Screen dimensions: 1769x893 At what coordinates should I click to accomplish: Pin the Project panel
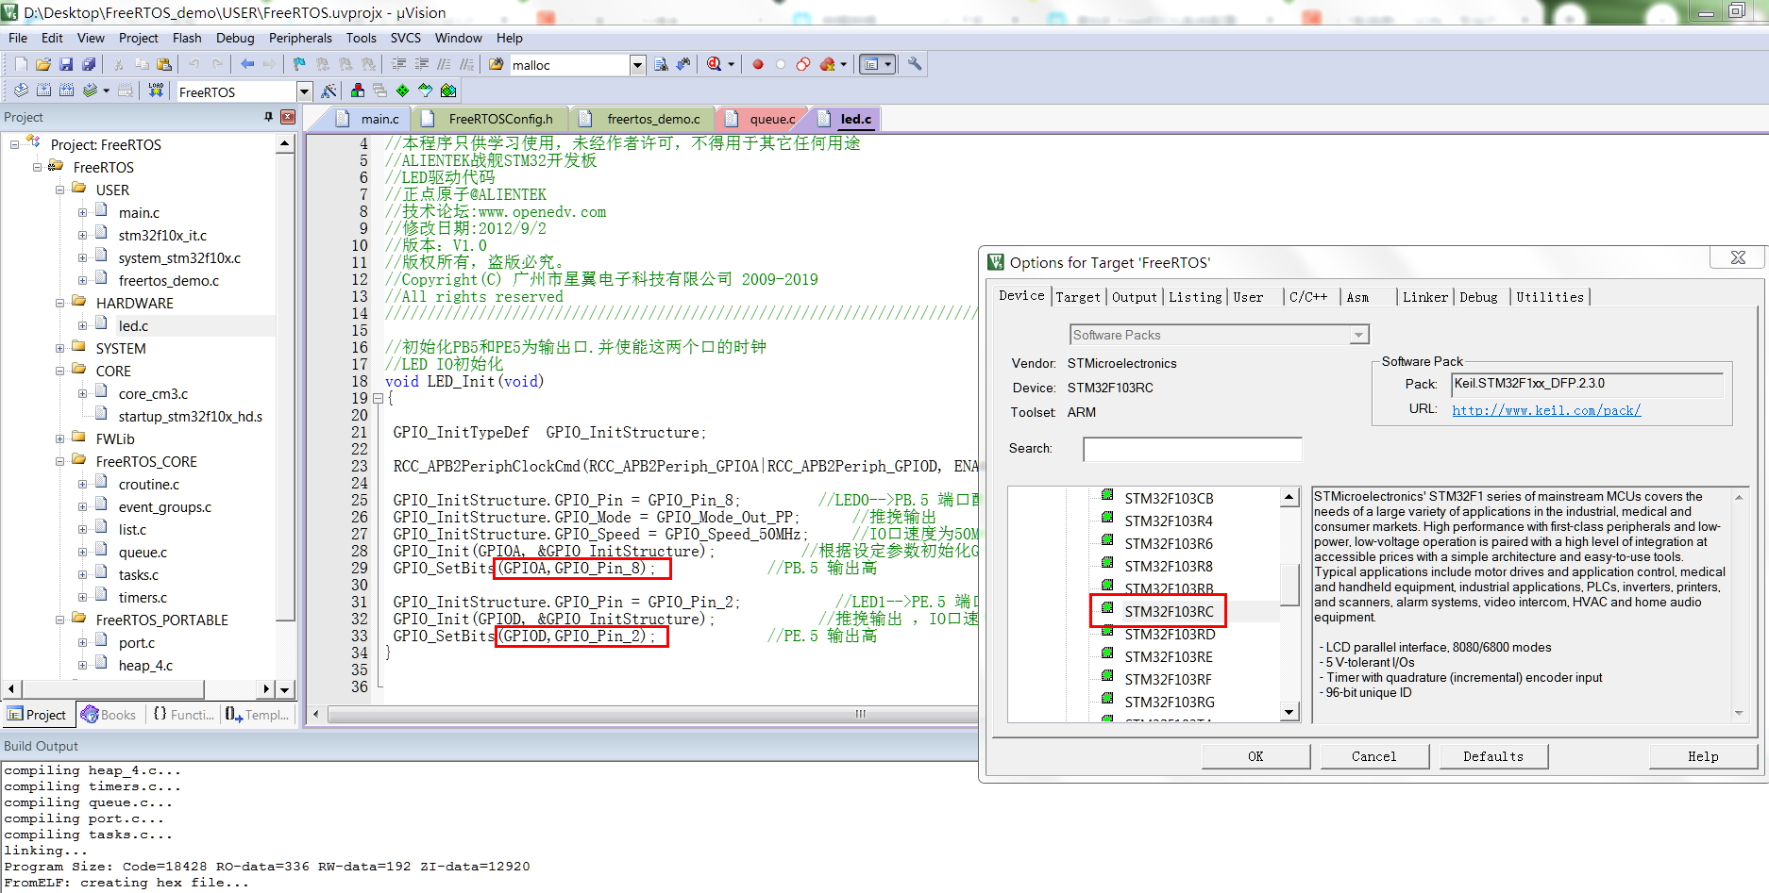pos(268,117)
